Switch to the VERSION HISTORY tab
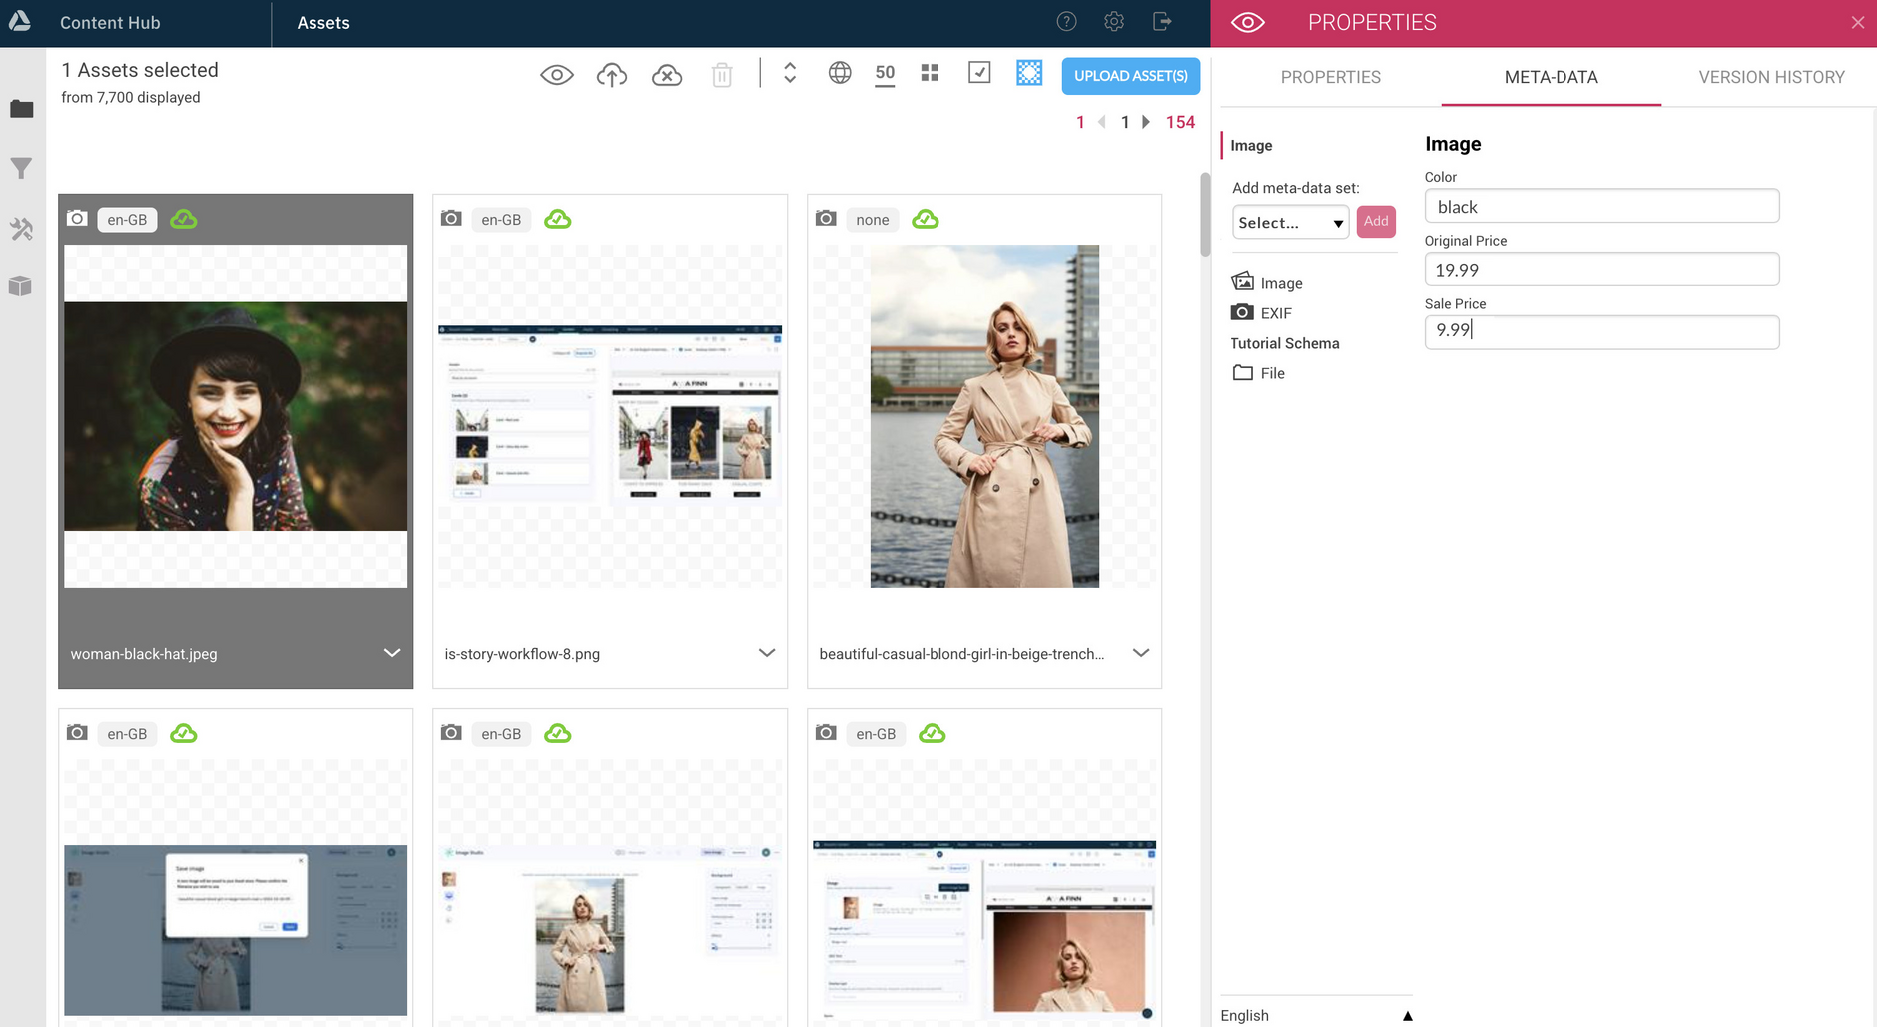1877x1027 pixels. point(1771,77)
